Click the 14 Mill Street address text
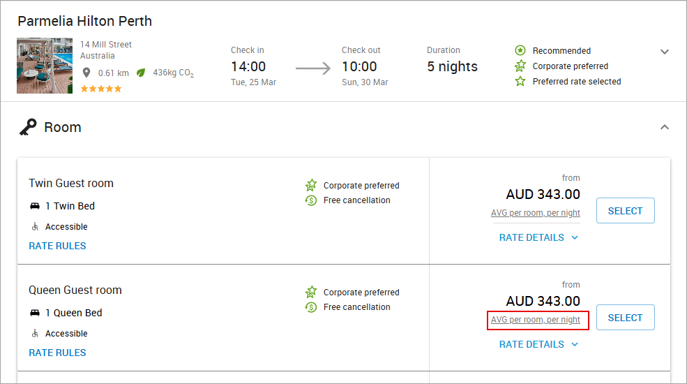The image size is (687, 384). coord(106,44)
